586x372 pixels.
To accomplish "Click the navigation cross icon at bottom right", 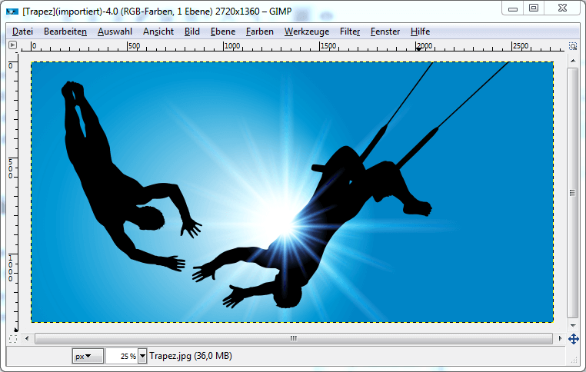I will click(573, 339).
